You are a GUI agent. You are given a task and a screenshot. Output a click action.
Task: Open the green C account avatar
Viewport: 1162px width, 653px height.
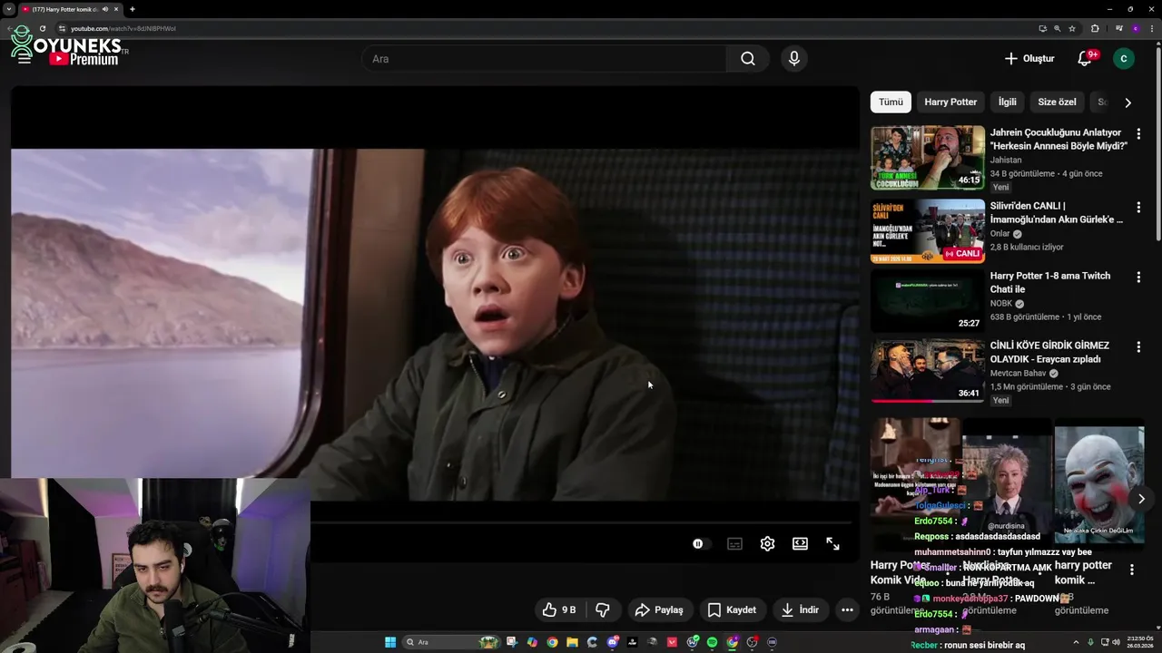click(x=1124, y=59)
